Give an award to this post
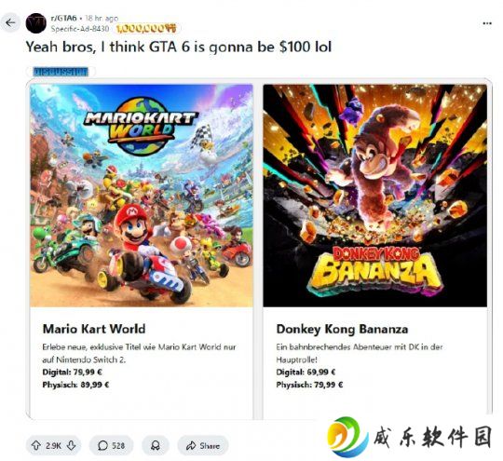Image resolution: width=503 pixels, height=461 pixels. pos(156,445)
